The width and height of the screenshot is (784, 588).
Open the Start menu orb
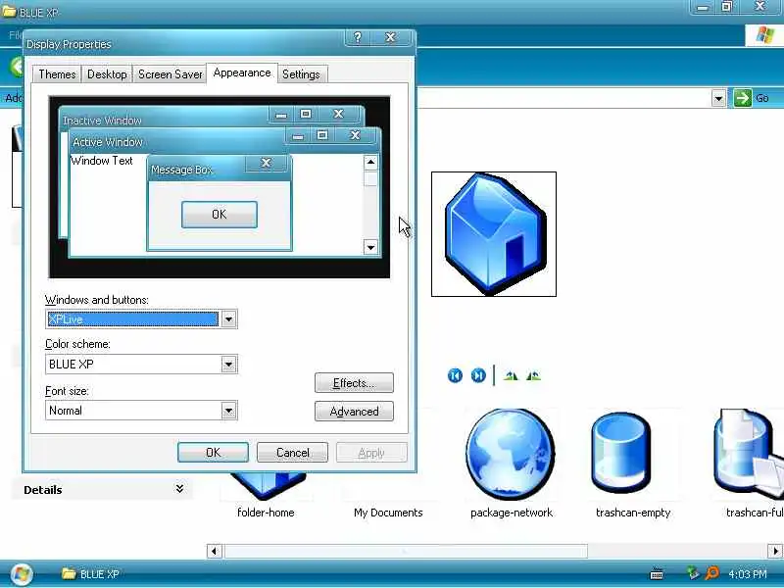point(21,574)
